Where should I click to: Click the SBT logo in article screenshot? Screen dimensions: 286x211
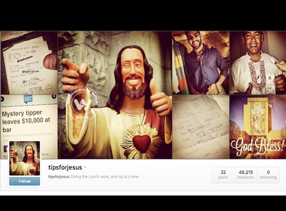click(x=28, y=99)
